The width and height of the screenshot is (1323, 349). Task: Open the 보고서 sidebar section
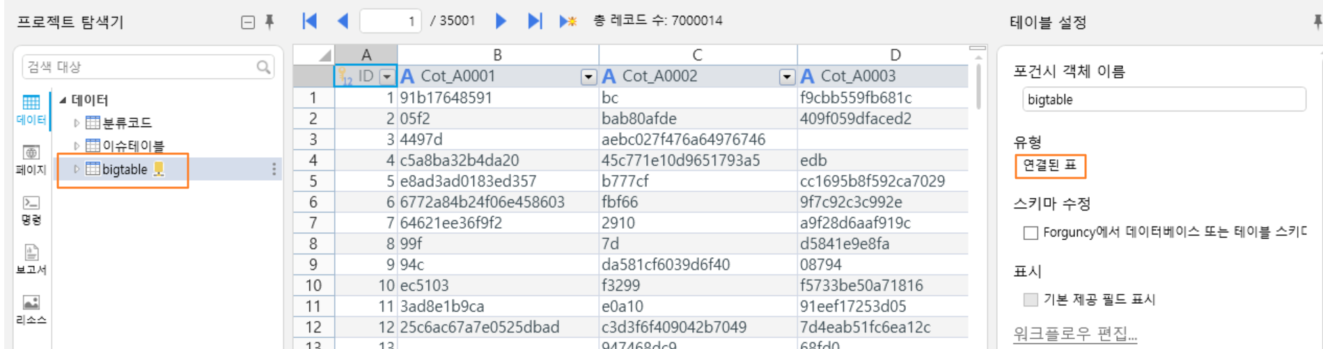pyautogui.click(x=31, y=260)
